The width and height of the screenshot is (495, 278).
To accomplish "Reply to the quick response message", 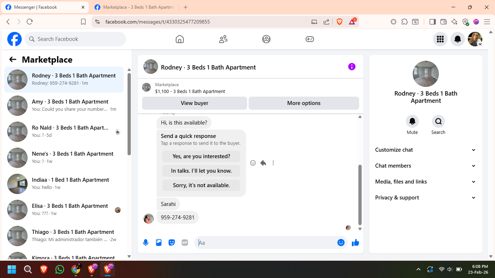I will pos(263,163).
